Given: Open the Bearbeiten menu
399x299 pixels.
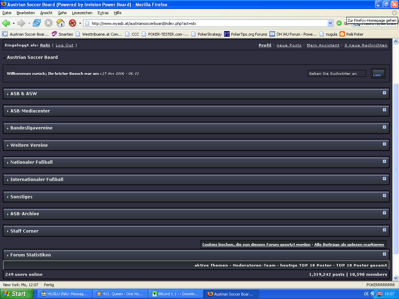Looking at the screenshot, I should tap(26, 13).
